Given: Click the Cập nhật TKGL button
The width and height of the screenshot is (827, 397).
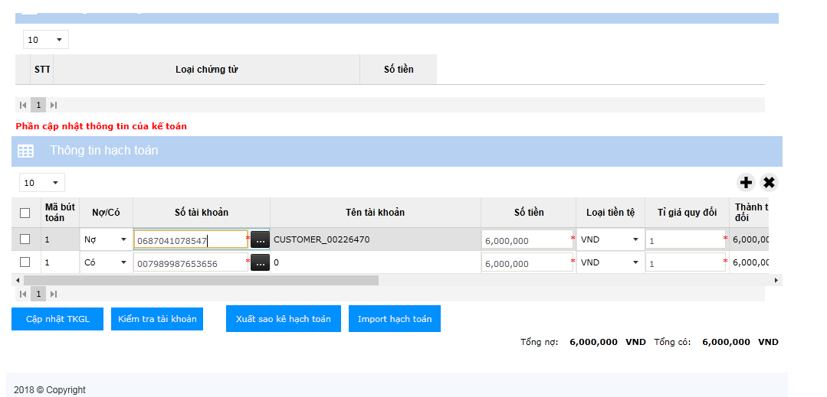Looking at the screenshot, I should pos(57,318).
